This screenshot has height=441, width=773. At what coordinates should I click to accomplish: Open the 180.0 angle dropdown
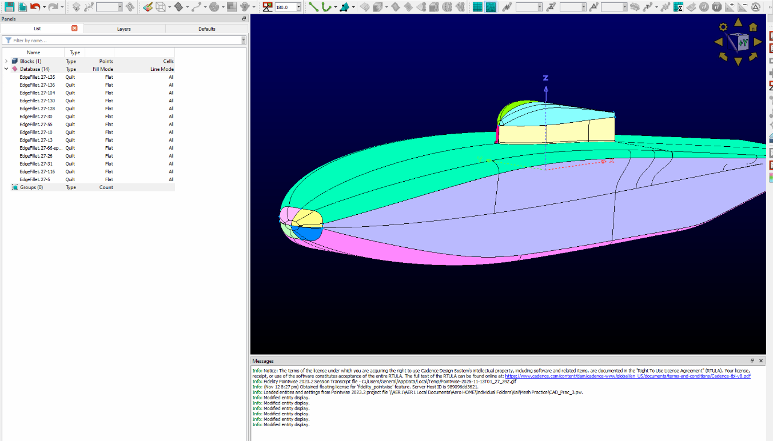pyautogui.click(x=299, y=7)
